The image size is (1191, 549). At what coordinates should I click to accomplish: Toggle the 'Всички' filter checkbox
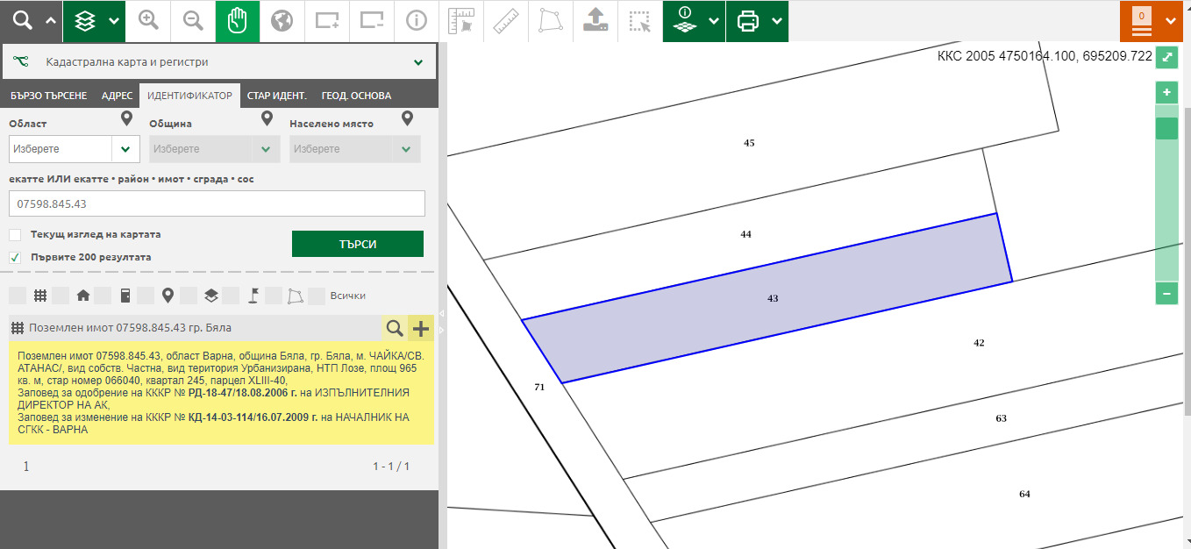(317, 296)
